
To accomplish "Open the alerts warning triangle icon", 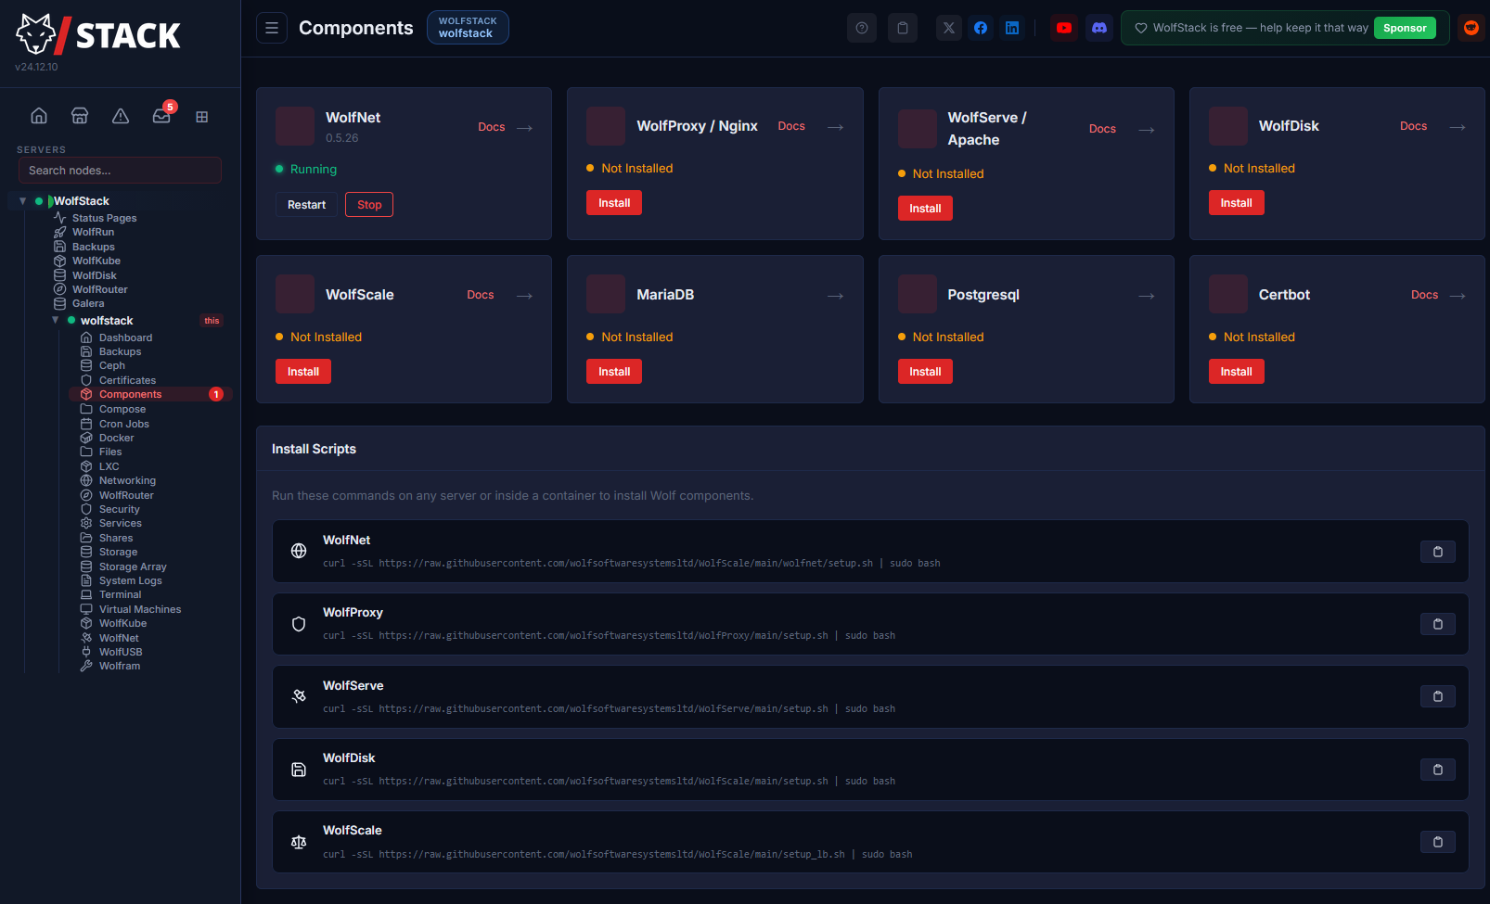I will pyautogui.click(x=121, y=116).
